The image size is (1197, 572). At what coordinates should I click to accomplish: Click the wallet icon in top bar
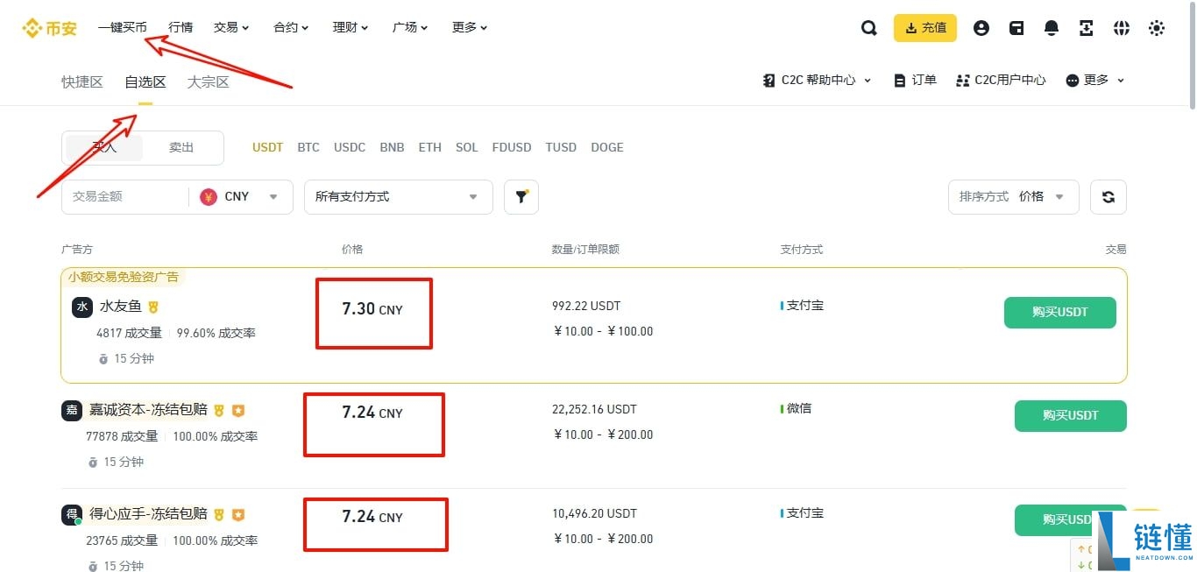[x=1016, y=27]
